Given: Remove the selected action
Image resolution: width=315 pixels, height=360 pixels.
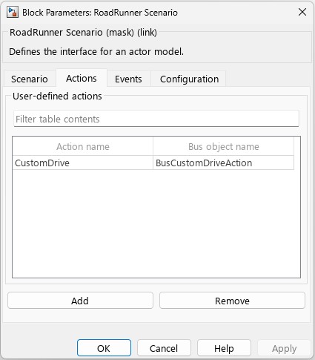Looking at the screenshot, I should pos(232,301).
